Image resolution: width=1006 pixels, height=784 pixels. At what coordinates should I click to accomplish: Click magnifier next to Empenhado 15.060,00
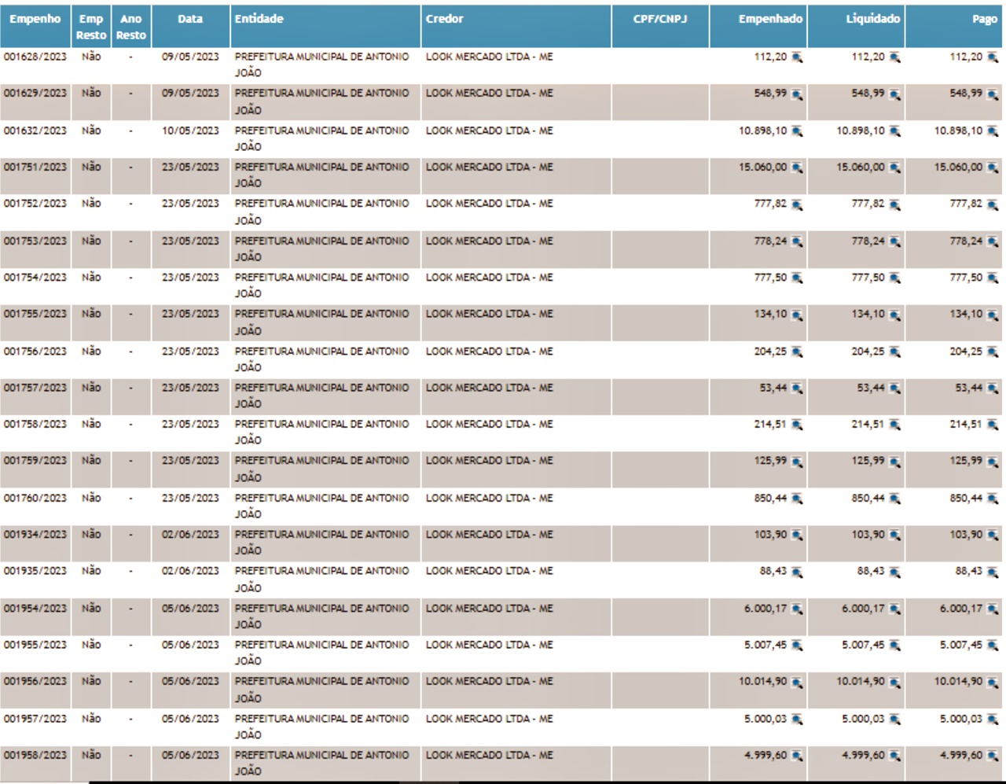tap(797, 167)
